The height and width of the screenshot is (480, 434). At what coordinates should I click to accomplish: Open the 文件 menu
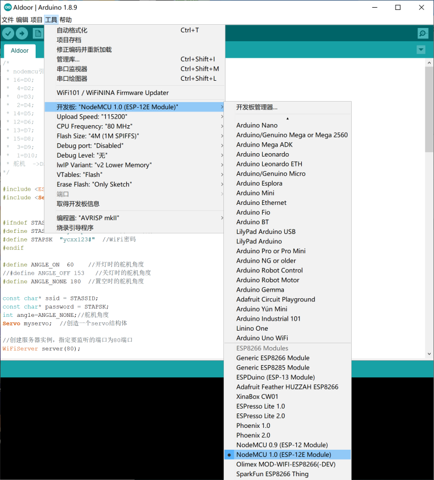8,20
